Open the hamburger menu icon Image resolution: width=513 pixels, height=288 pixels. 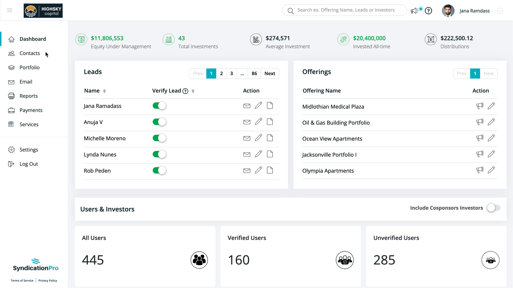[10, 10]
